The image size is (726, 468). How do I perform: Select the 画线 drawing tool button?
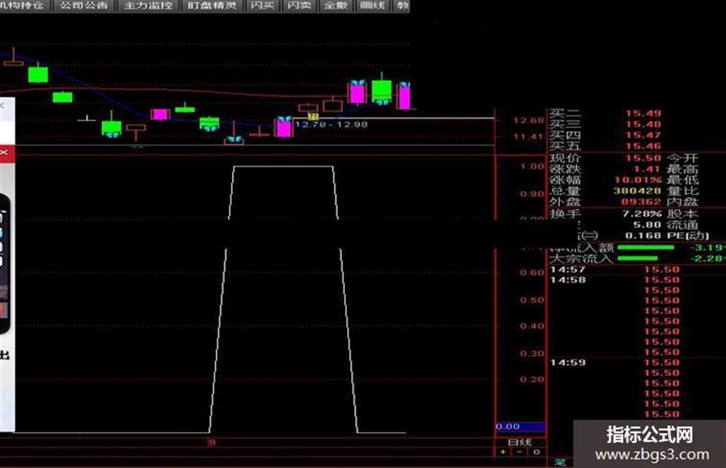(x=373, y=5)
